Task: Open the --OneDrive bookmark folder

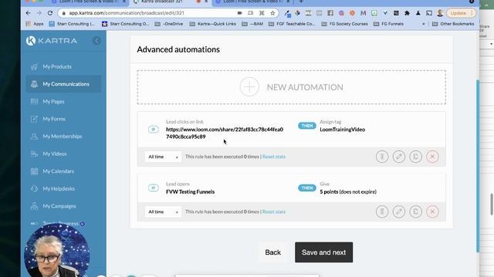Action: (169, 24)
